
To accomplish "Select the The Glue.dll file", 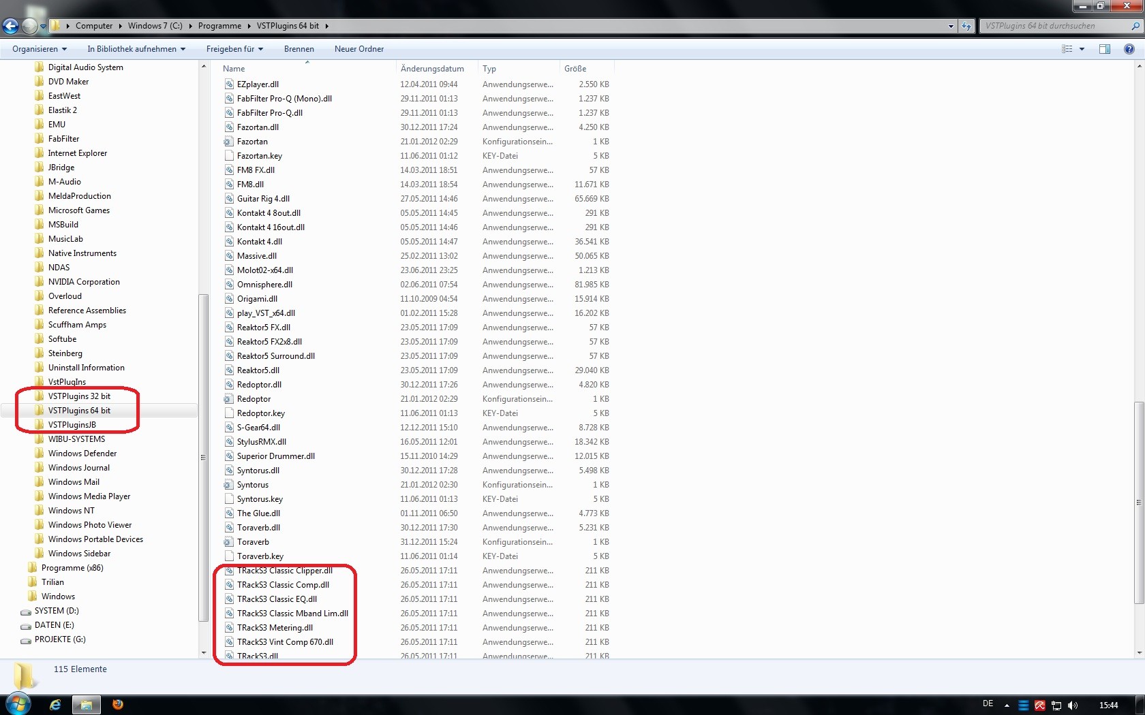I will pos(259,513).
